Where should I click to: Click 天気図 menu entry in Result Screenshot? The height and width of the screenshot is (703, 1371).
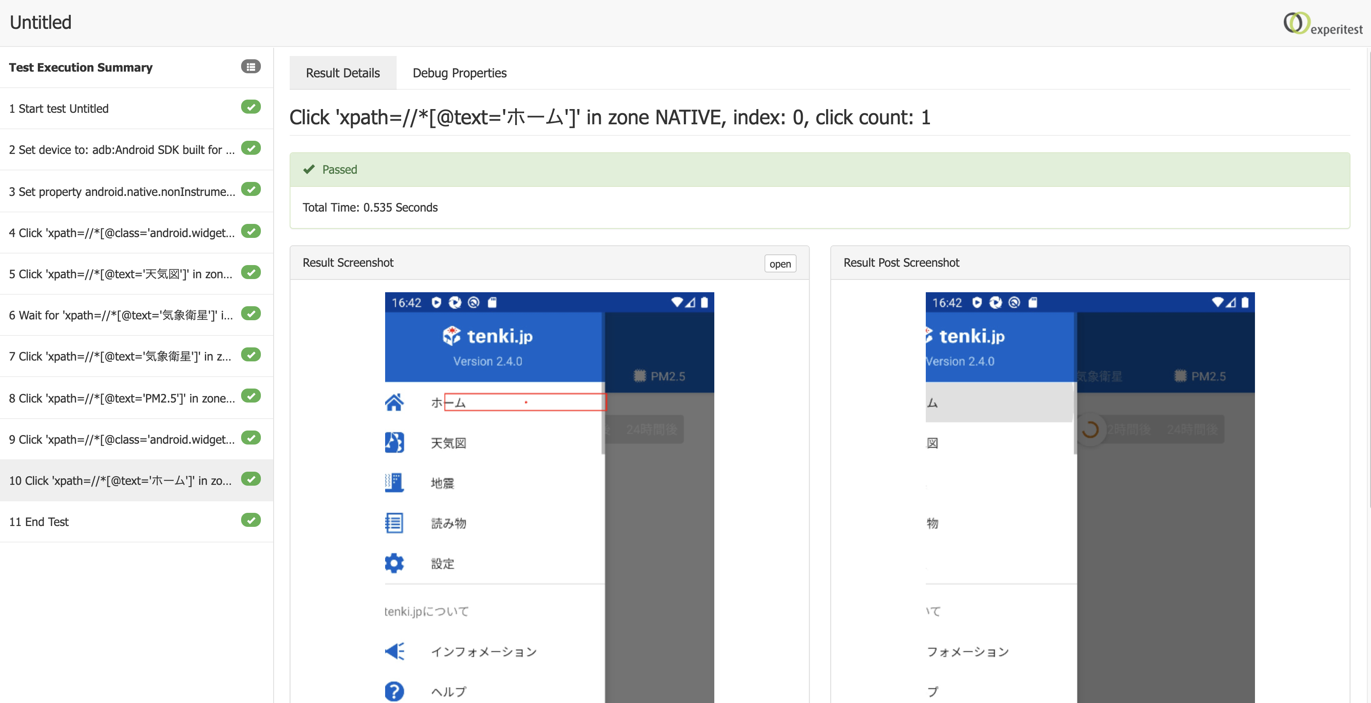tap(448, 443)
